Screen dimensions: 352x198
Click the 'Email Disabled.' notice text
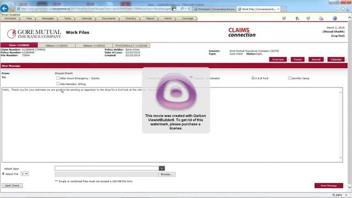[10, 15]
